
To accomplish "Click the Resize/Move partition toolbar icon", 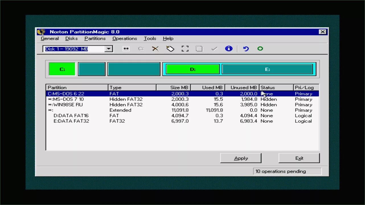I will (126, 49).
